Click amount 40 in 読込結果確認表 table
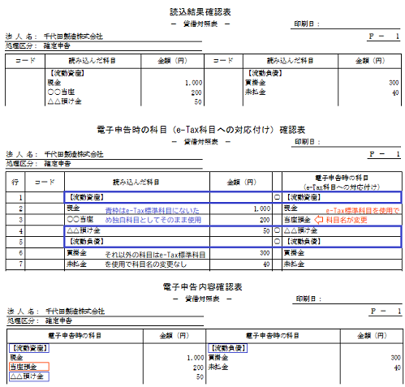 pos(395,92)
